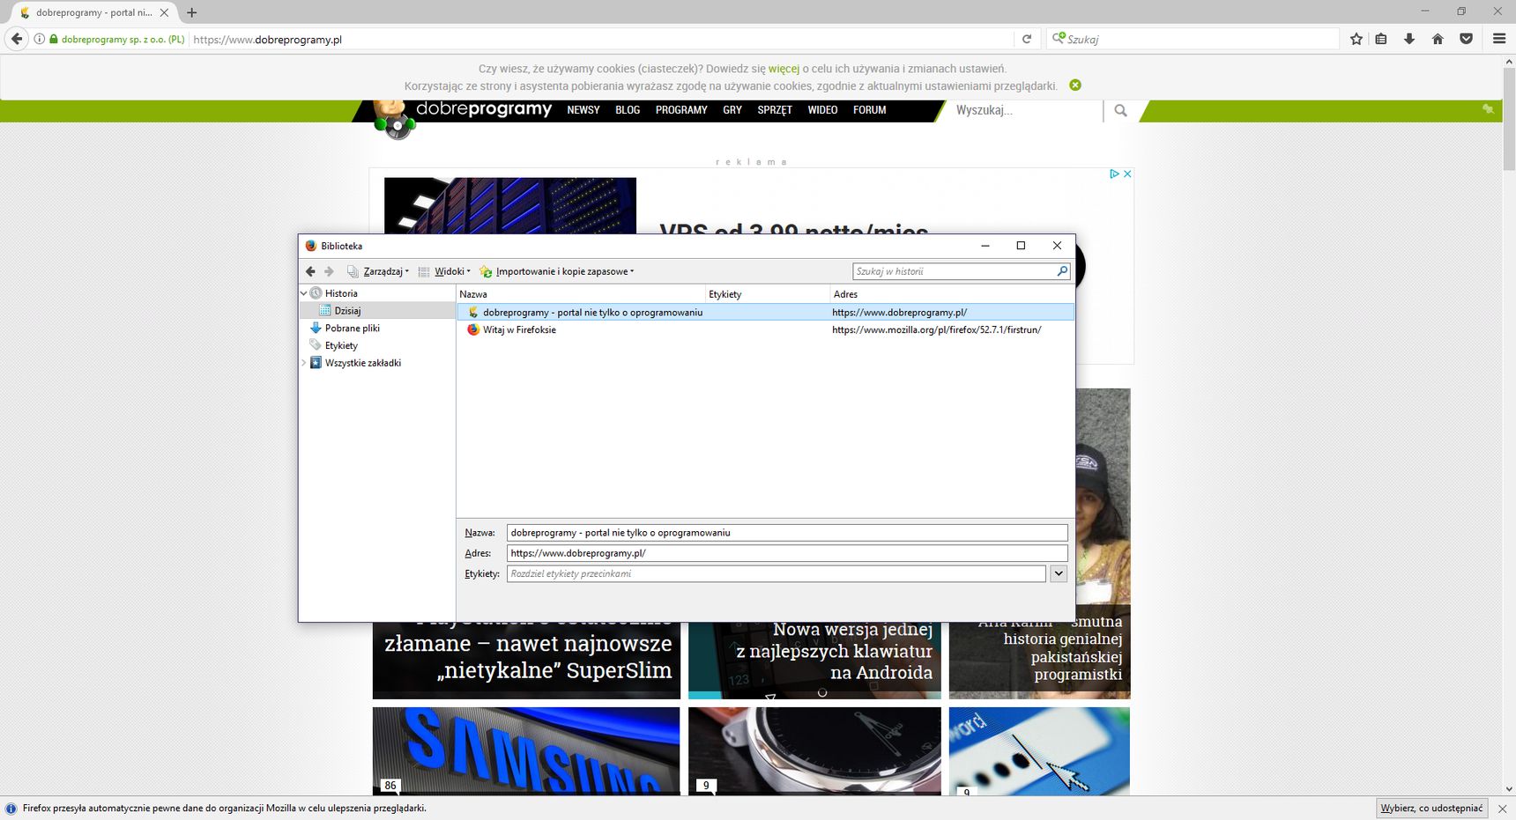This screenshot has width=1516, height=820.
Task: Click the browser Back button
Action: 17,39
